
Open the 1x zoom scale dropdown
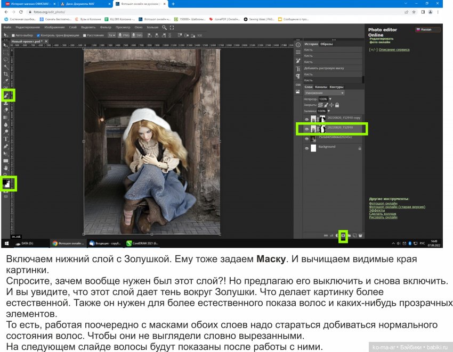point(111,35)
